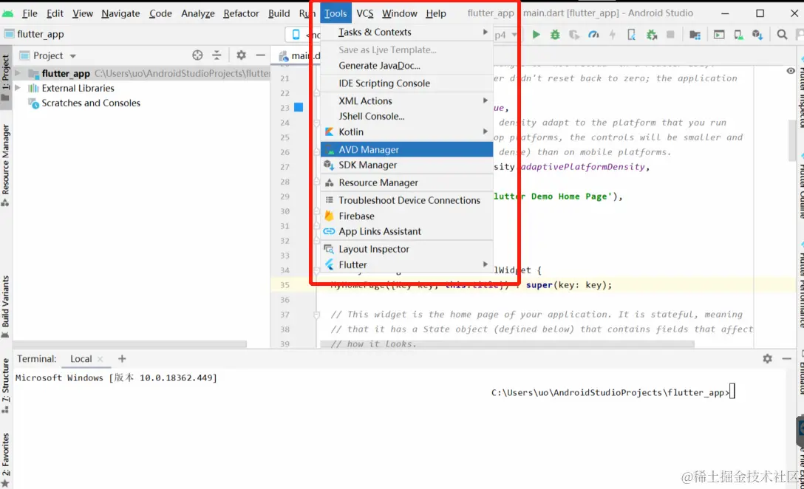Open the Build menu
The width and height of the screenshot is (804, 489).
click(279, 13)
